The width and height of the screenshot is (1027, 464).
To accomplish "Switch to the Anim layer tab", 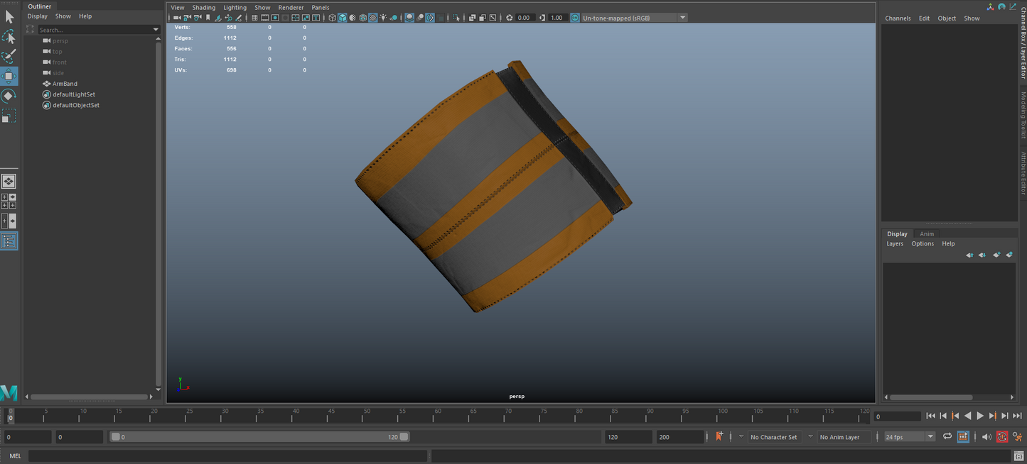I will pos(927,233).
